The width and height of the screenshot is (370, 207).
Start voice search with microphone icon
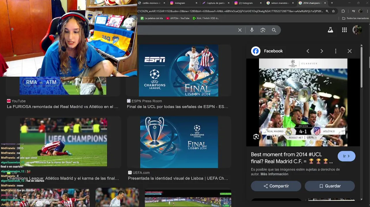point(252,30)
